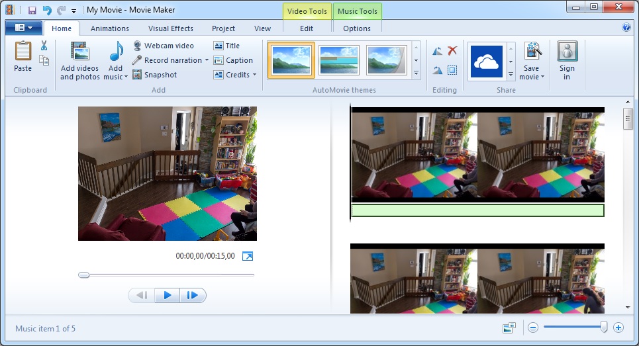Screen dimensions: 639x346
Task: Click the zoom time scale slider
Action: coord(573,327)
